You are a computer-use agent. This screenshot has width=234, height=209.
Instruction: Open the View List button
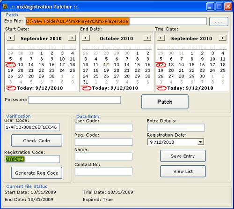click(183, 171)
